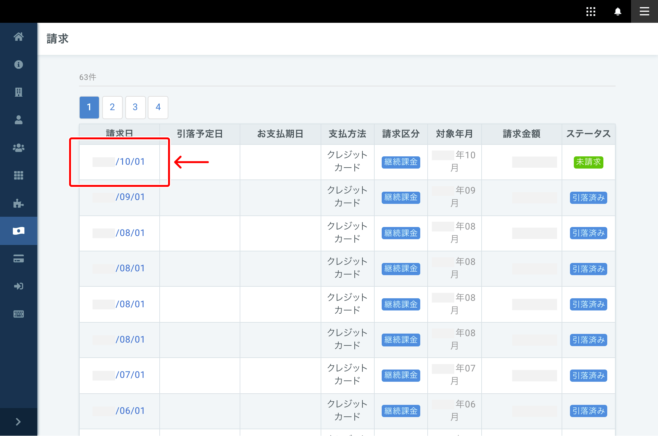Open the notification bell
The image size is (658, 436).
(x=618, y=12)
